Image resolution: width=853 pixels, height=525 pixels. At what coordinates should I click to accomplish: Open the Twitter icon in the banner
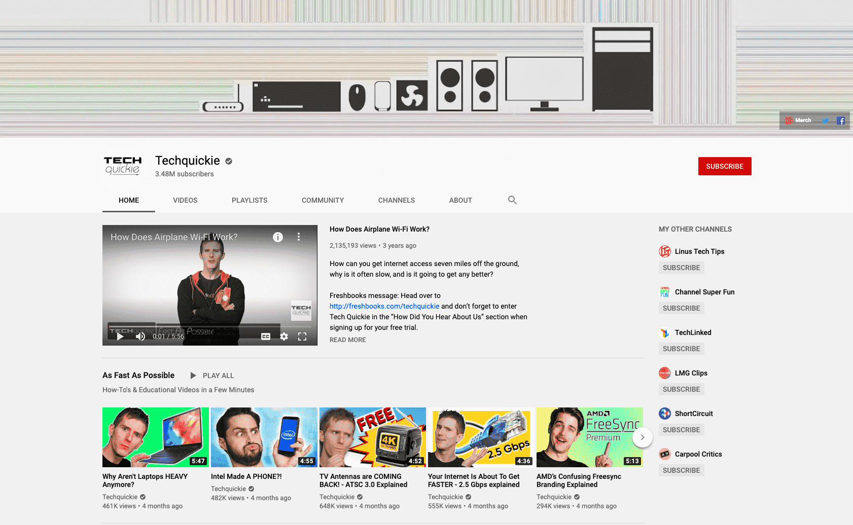coord(826,121)
